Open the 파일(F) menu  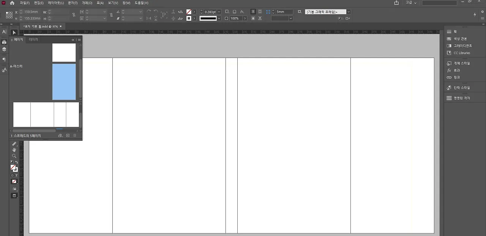[24, 3]
